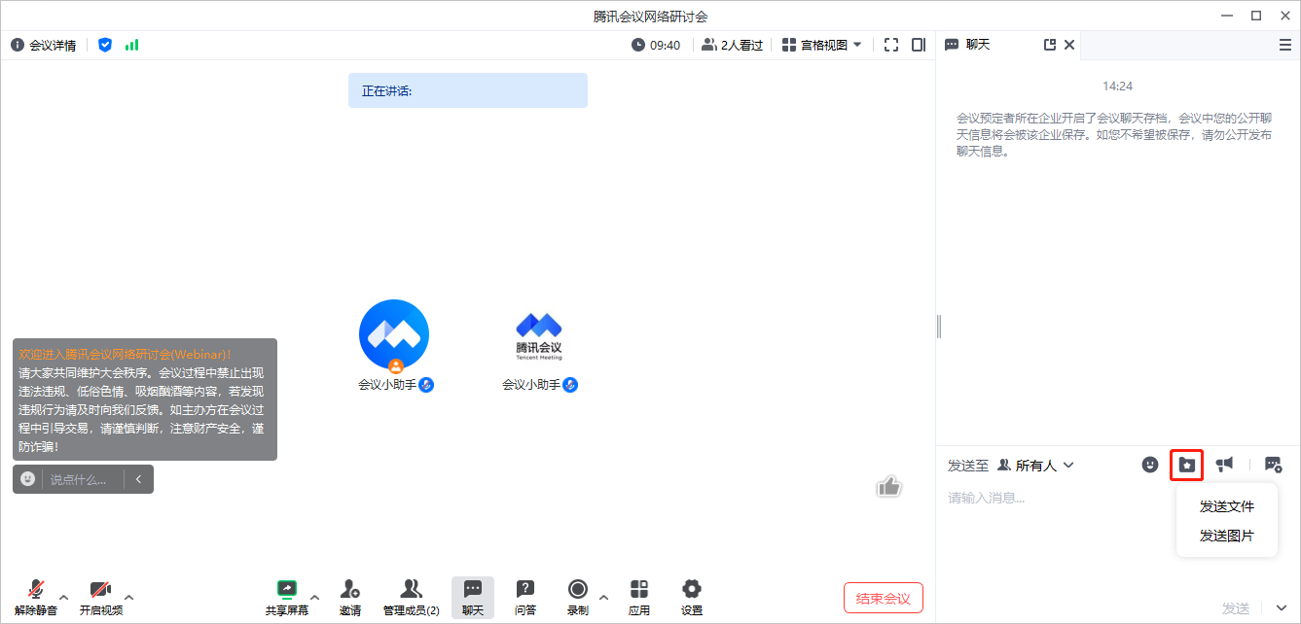This screenshot has height=624, width=1301.
Task: Click the red 结束会议 button
Action: tap(884, 598)
